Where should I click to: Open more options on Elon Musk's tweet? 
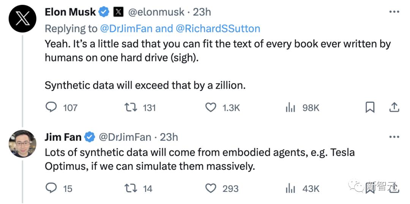click(x=394, y=12)
